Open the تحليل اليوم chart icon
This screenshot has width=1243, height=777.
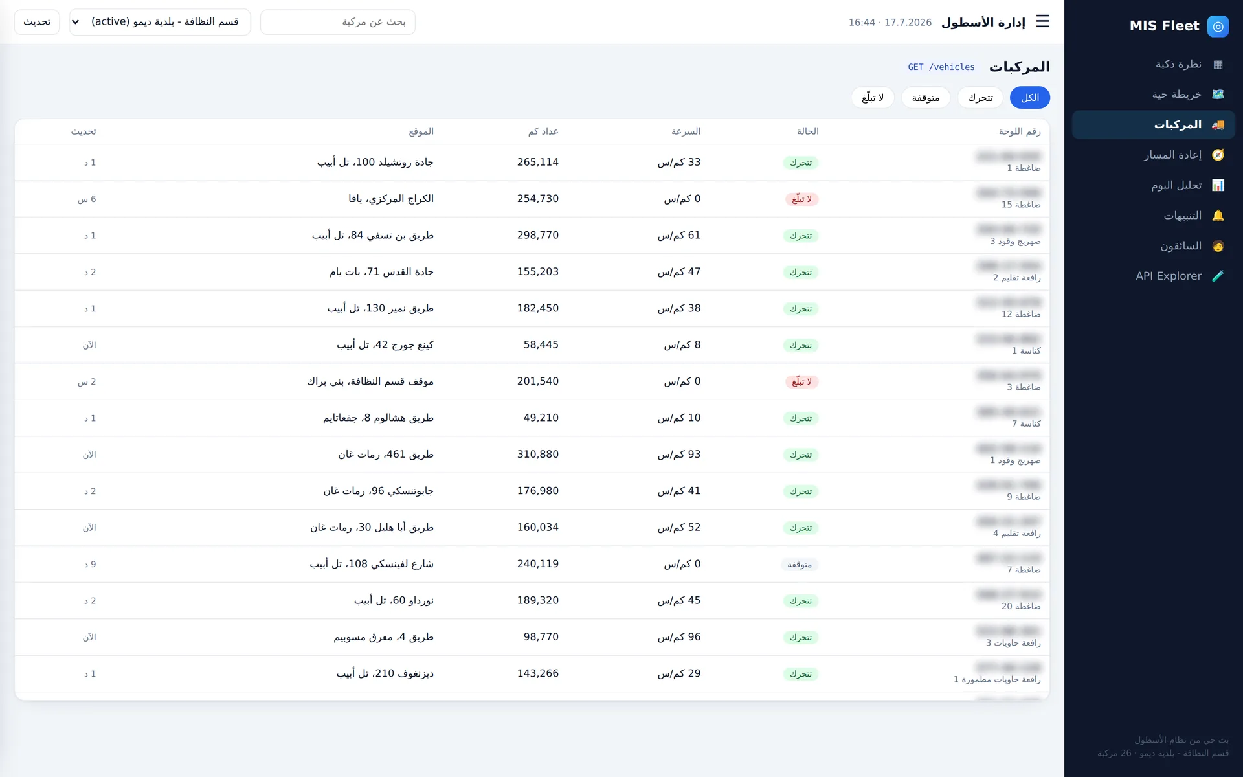[x=1218, y=185]
